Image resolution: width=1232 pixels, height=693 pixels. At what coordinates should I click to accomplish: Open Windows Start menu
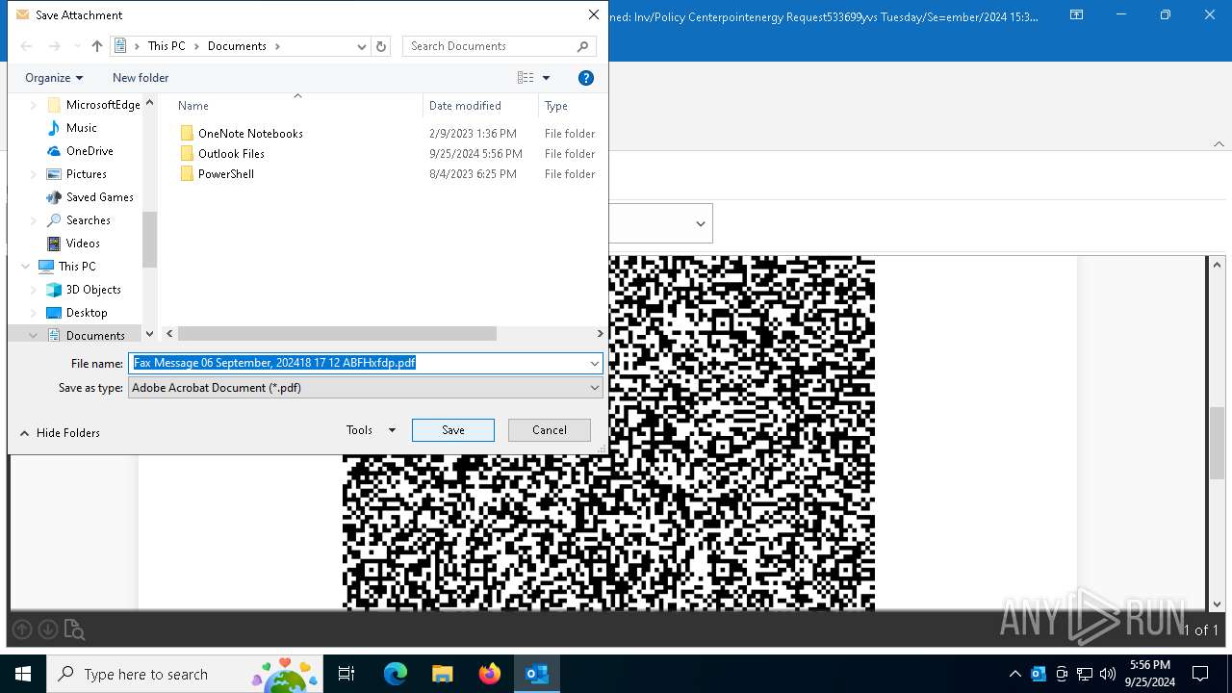tap(22, 674)
